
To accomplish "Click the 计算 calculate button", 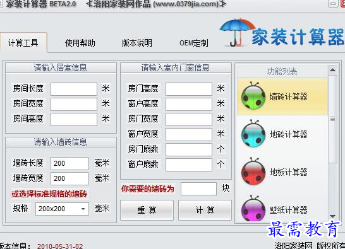I will click(205, 210).
